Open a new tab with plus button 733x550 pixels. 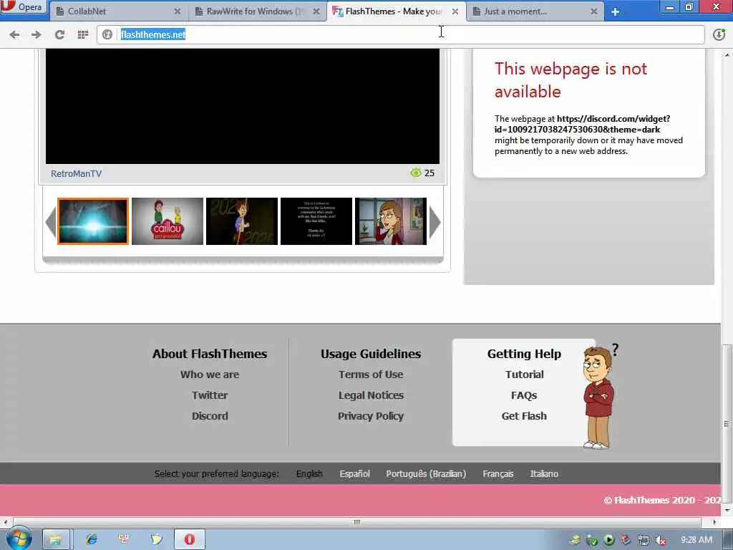615,11
